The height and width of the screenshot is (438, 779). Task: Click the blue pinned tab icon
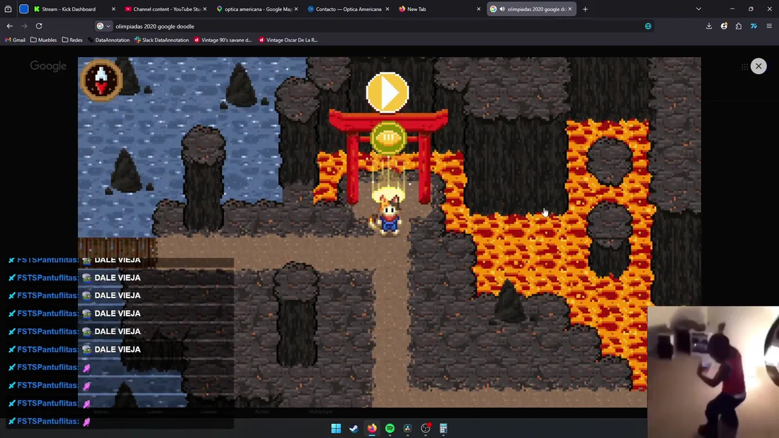24,9
